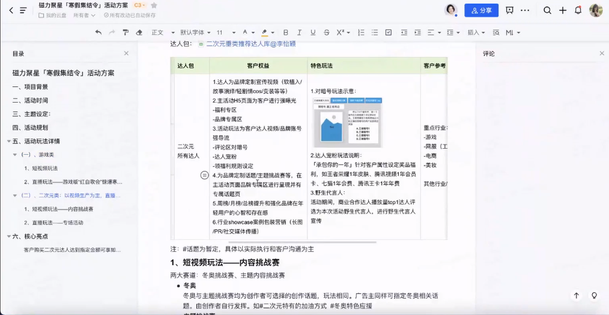Jump to 2、直播玩法——专场活动 outline entry
The width and height of the screenshot is (609, 315).
[53, 223]
